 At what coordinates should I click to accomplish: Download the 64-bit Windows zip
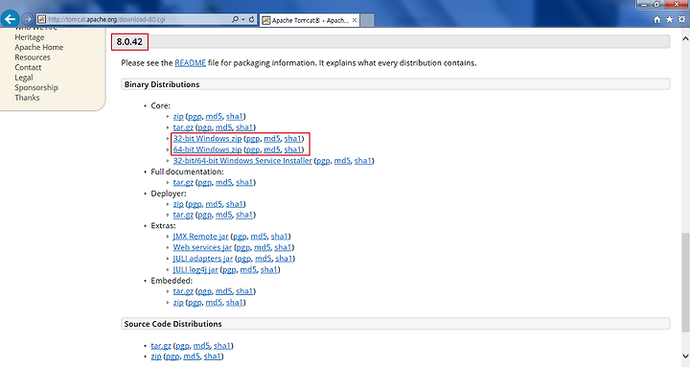click(207, 149)
